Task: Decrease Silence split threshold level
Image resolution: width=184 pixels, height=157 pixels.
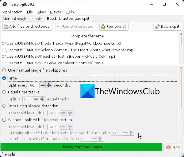Action: pos(64,127)
